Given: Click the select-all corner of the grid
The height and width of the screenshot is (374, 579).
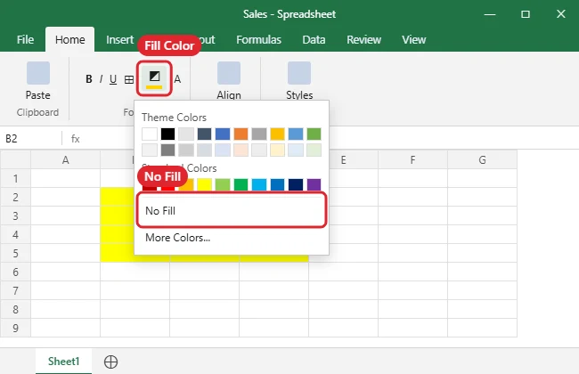Looking at the screenshot, I should point(15,160).
